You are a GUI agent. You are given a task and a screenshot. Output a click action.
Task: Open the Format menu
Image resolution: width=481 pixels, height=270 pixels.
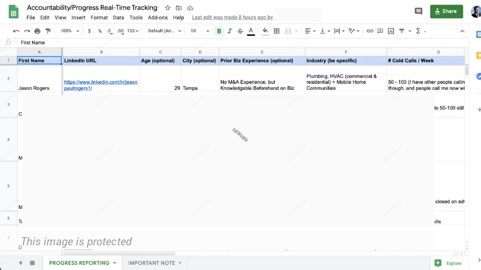click(x=99, y=18)
